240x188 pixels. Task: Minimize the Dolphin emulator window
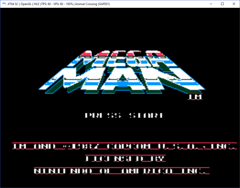point(211,4)
